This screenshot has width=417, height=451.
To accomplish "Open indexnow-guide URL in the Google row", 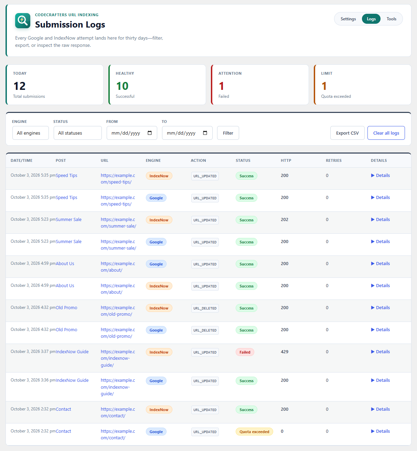I will [x=118, y=387].
